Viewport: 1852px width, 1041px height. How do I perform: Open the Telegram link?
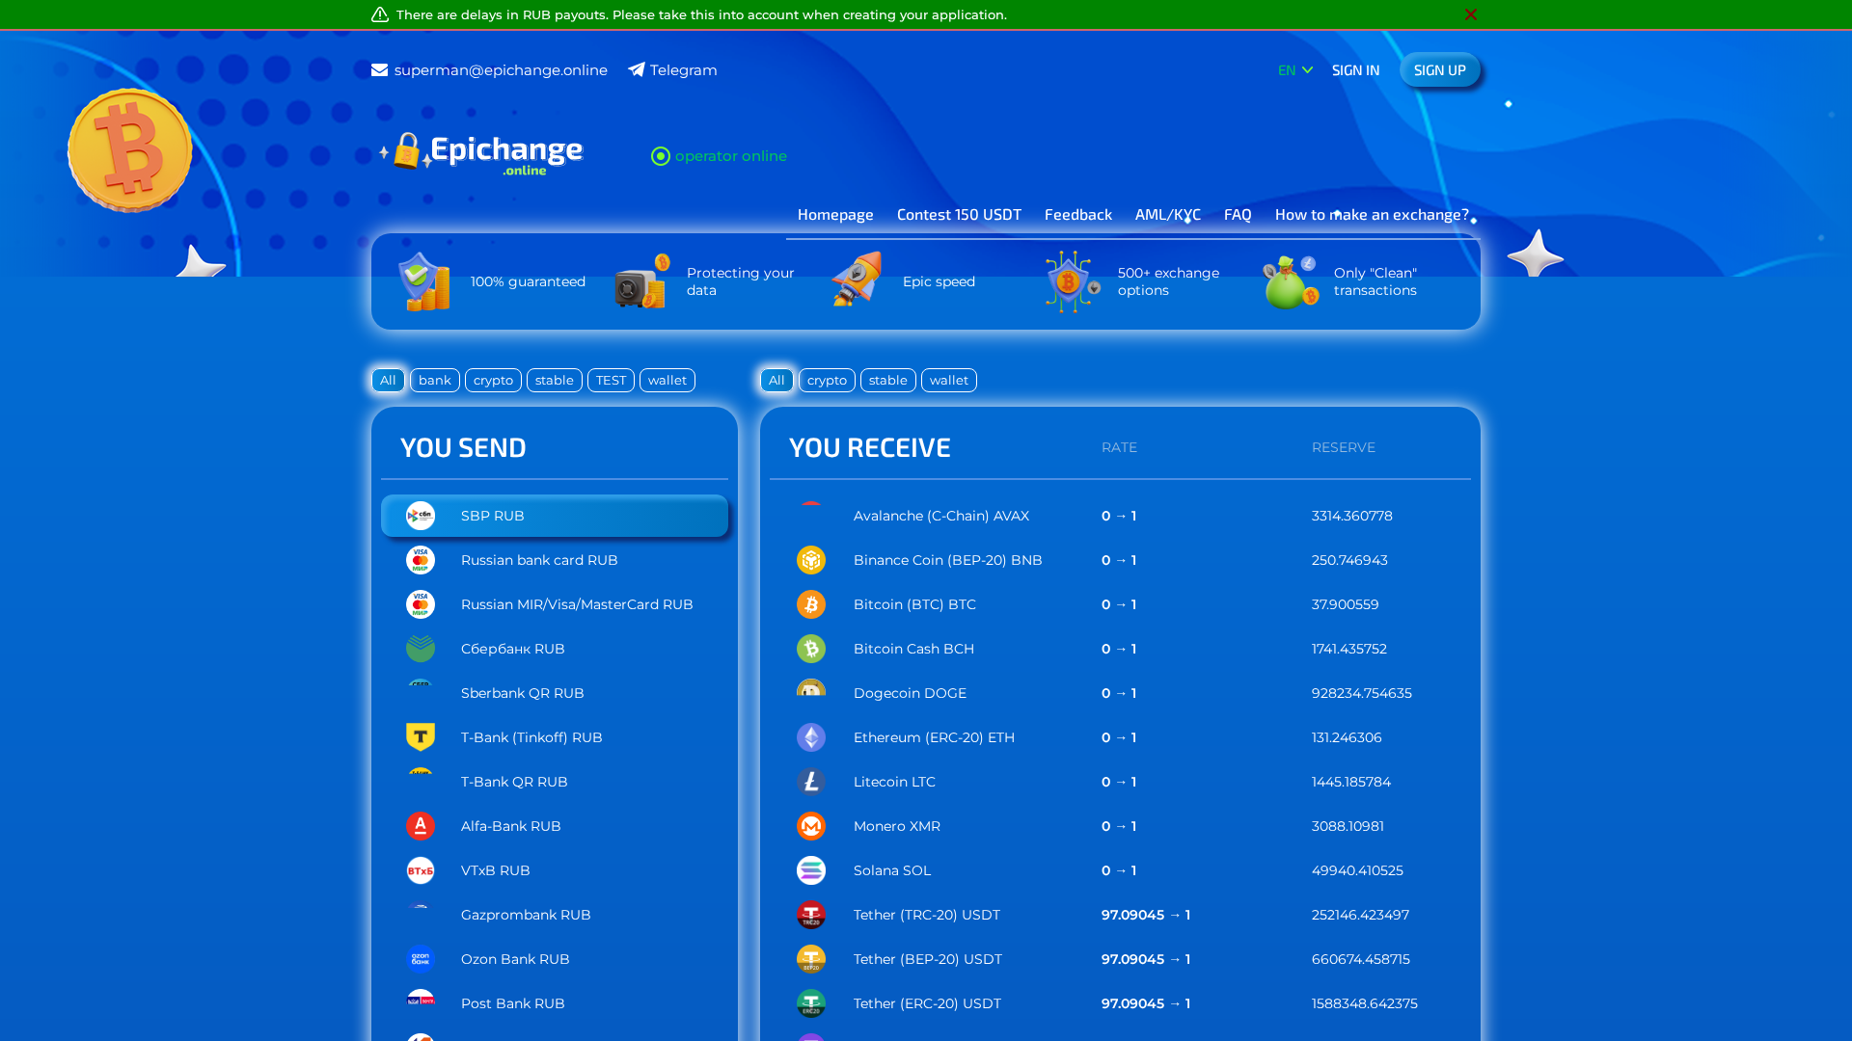point(684,70)
